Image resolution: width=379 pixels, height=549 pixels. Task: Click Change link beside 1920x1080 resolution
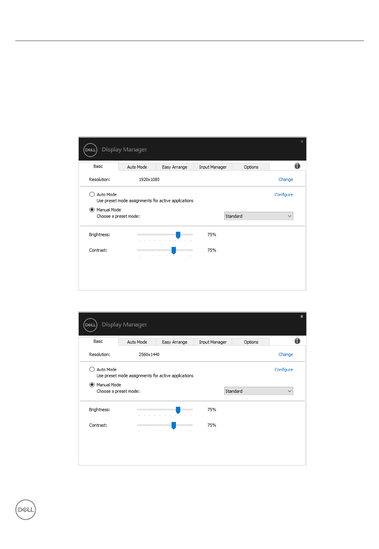point(286,179)
